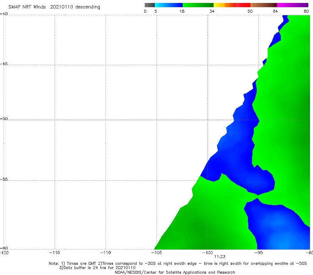Click the longitude label '-95'

[x=258, y=253]
